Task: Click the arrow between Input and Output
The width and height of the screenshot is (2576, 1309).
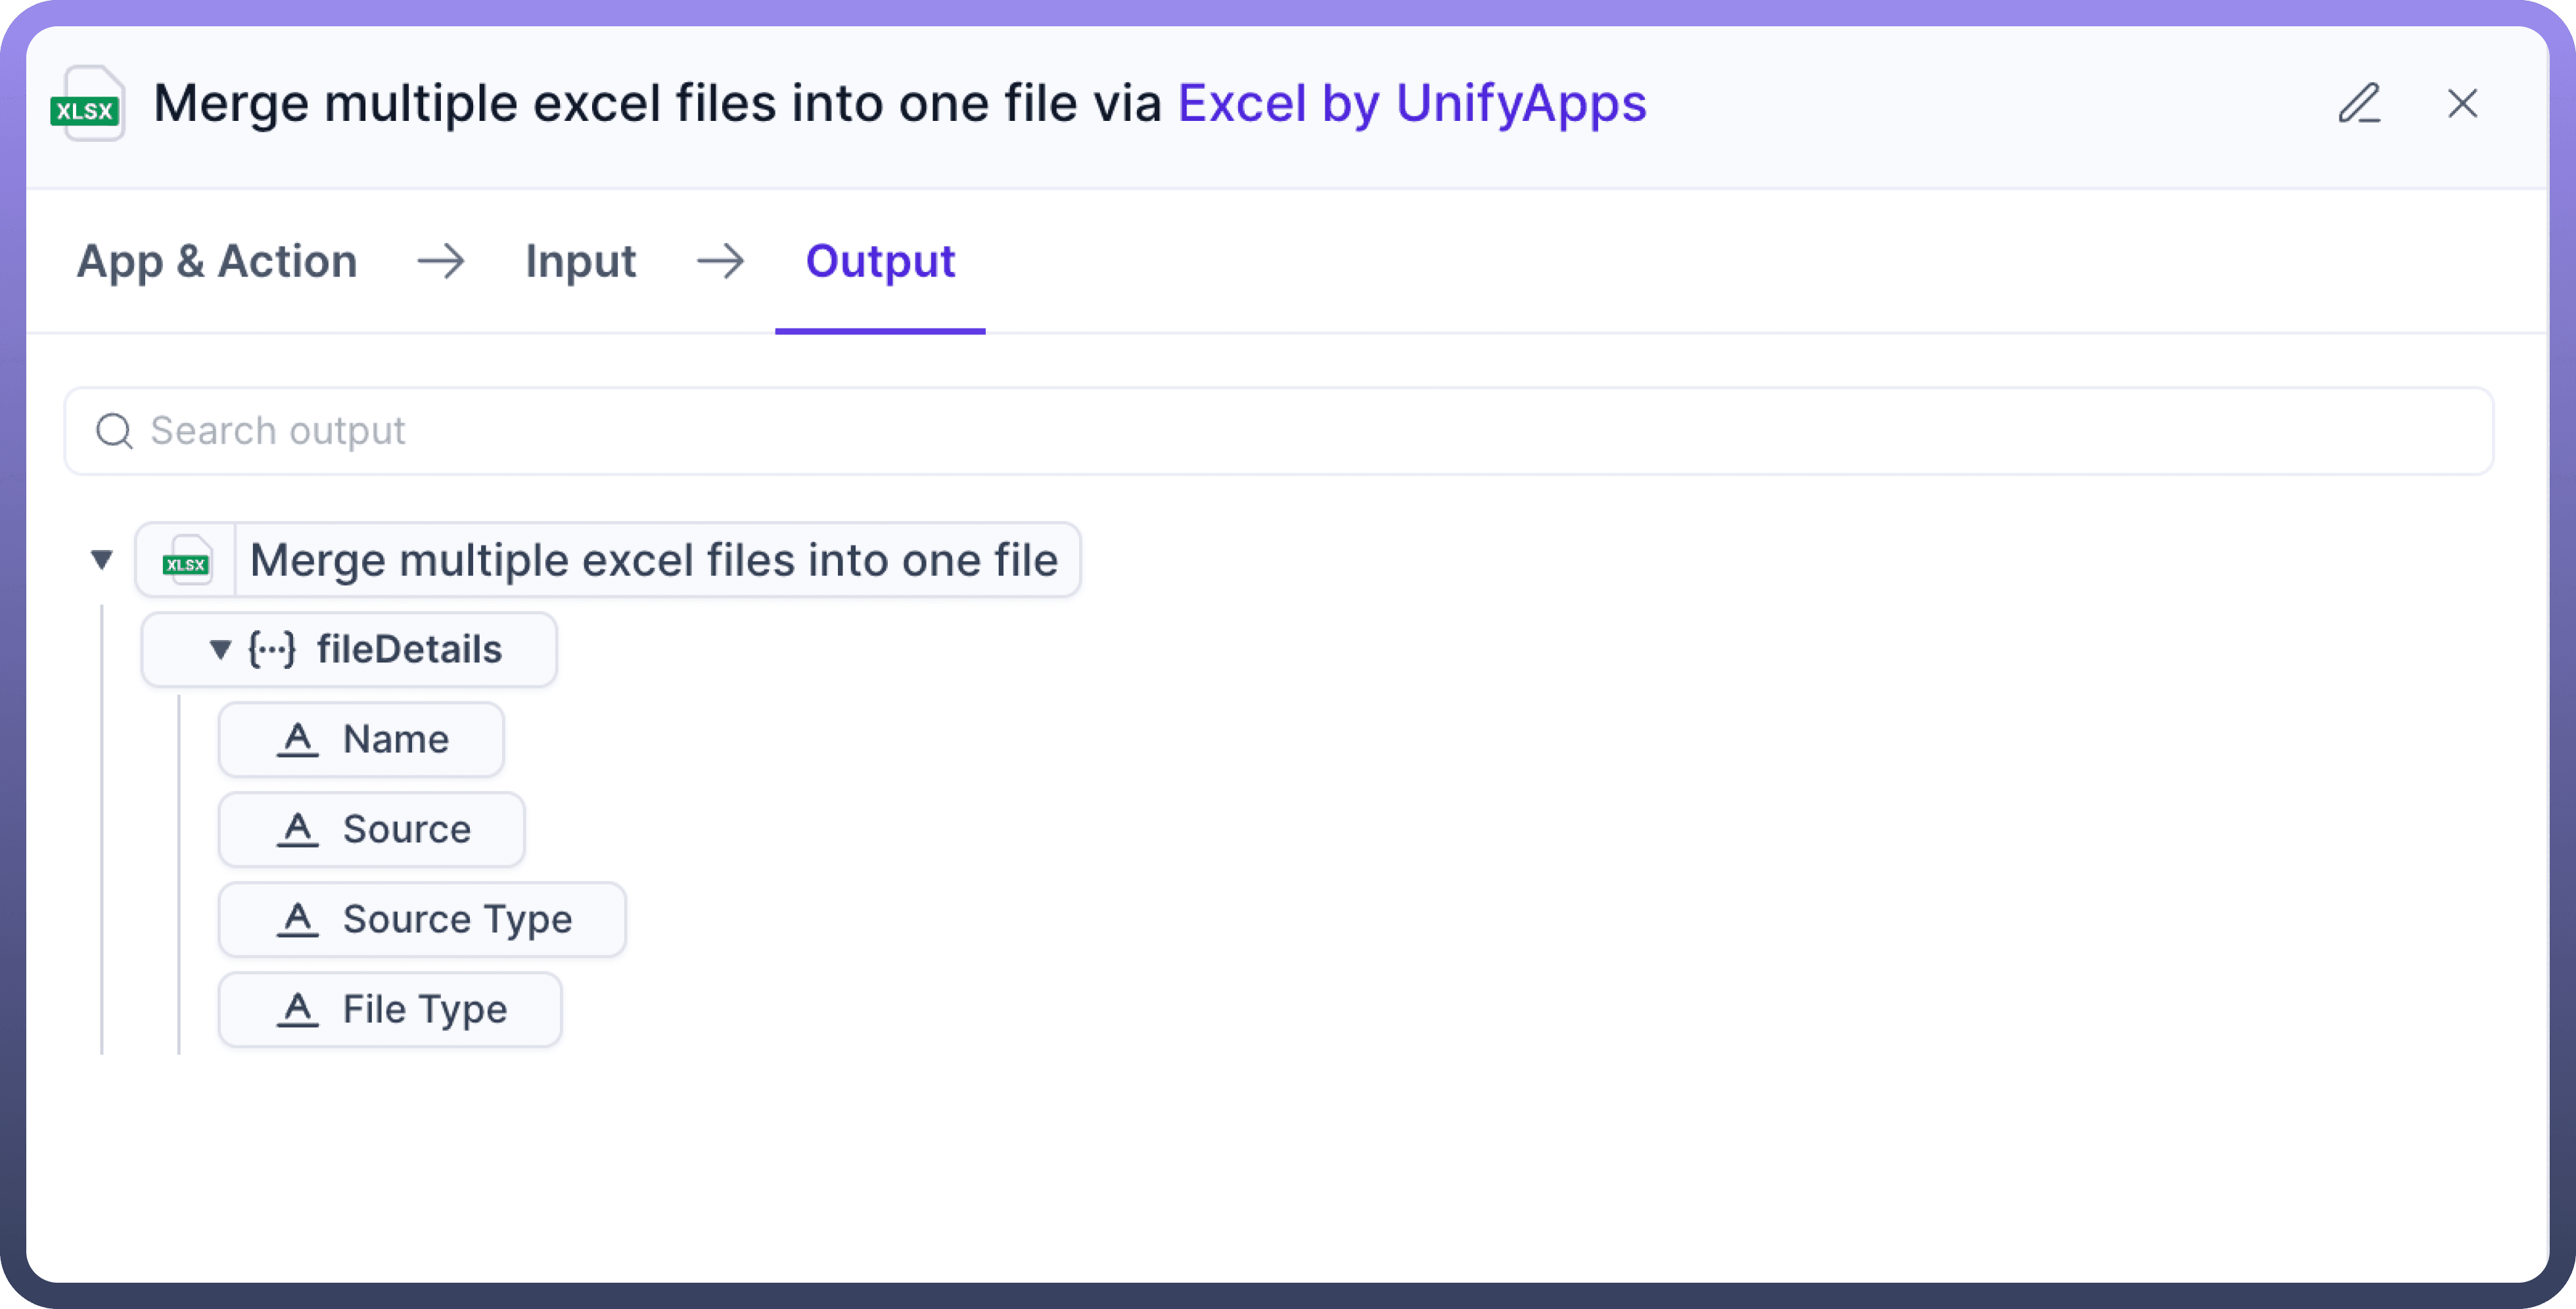Action: tap(720, 261)
